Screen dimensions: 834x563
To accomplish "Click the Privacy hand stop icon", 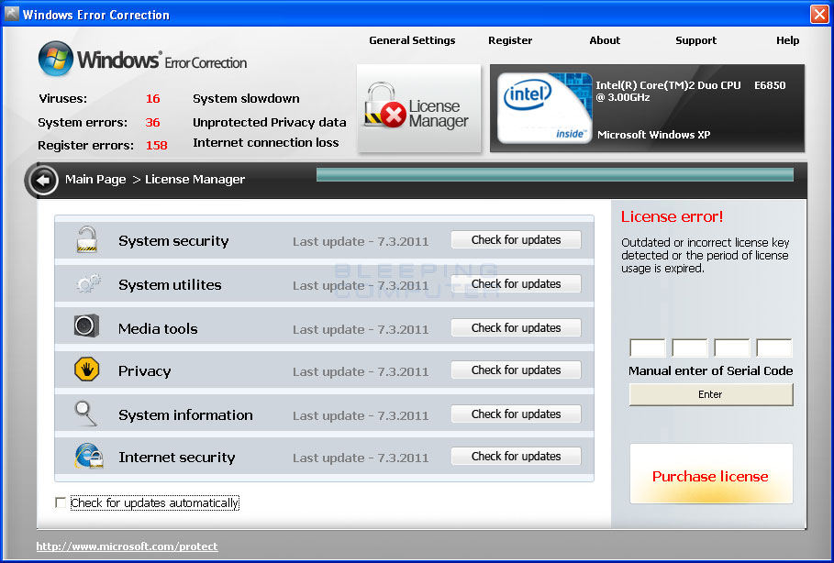I will pyautogui.click(x=86, y=369).
